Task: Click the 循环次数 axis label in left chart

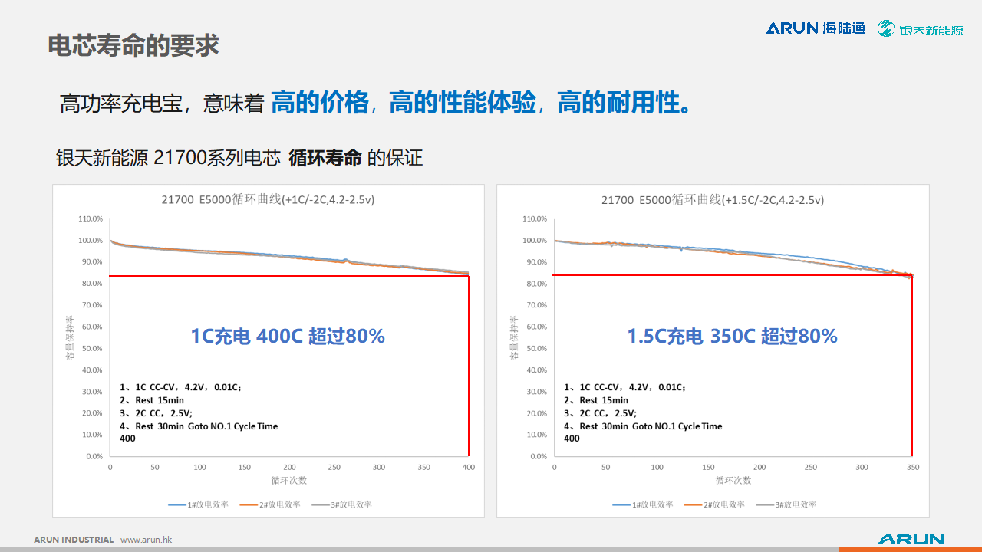Action: click(x=289, y=481)
